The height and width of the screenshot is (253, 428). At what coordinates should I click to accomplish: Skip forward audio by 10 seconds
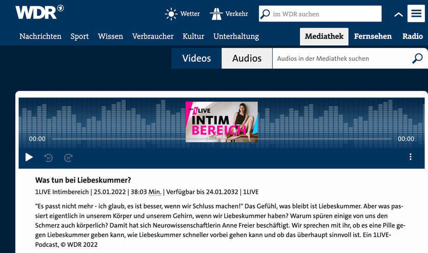point(68,157)
